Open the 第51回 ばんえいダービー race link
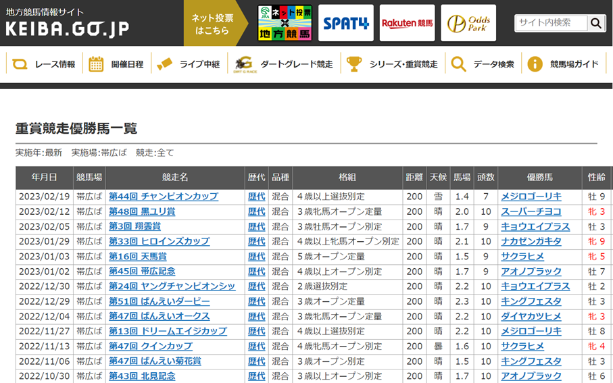 [x=159, y=301]
